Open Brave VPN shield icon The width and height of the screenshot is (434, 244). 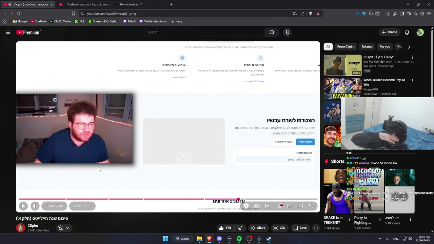point(422,14)
